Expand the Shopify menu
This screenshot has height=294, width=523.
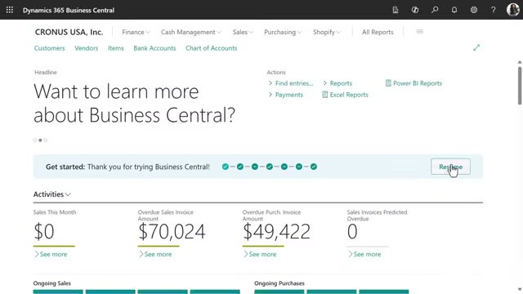pos(327,32)
